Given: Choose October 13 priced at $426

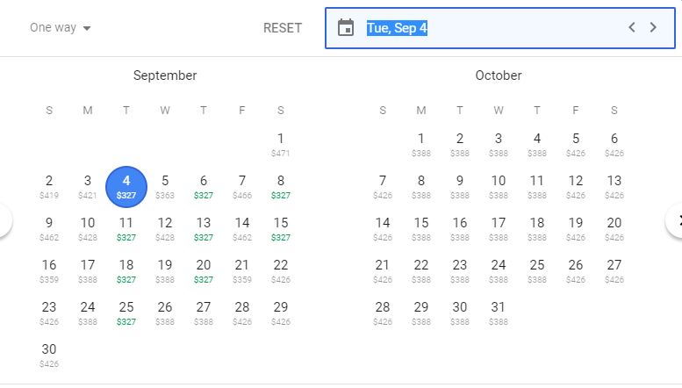Looking at the screenshot, I should (x=614, y=186).
